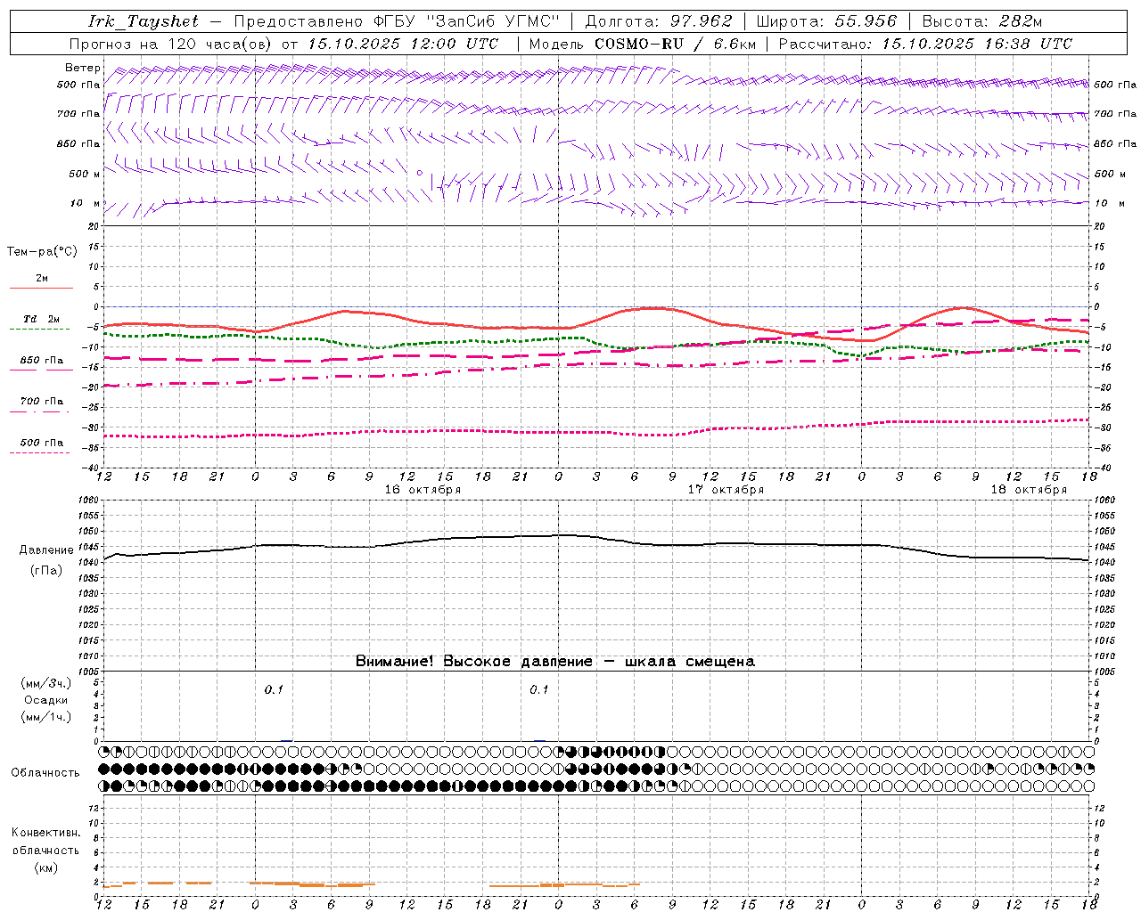Click the warning Внимание! Высокое давление — шкала смещена
This screenshot has height=912, width=1141.
click(x=554, y=662)
